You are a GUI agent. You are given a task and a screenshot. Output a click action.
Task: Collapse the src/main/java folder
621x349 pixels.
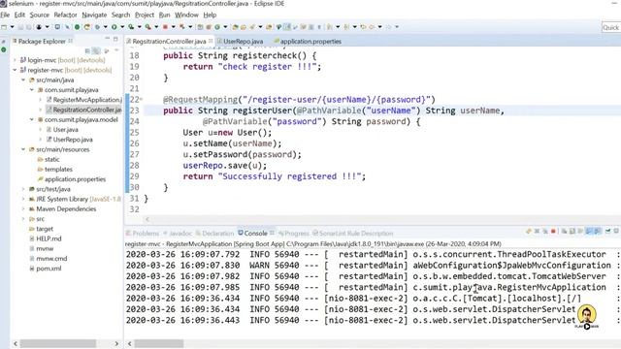pos(23,79)
